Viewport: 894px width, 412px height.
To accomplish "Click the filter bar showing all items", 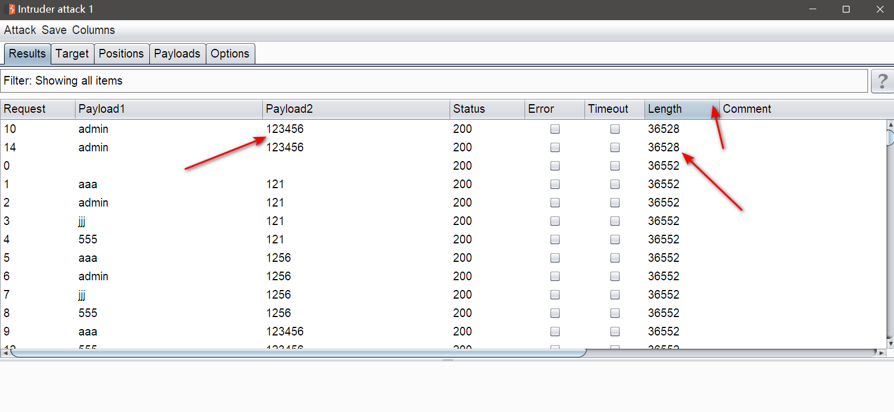I will (433, 81).
